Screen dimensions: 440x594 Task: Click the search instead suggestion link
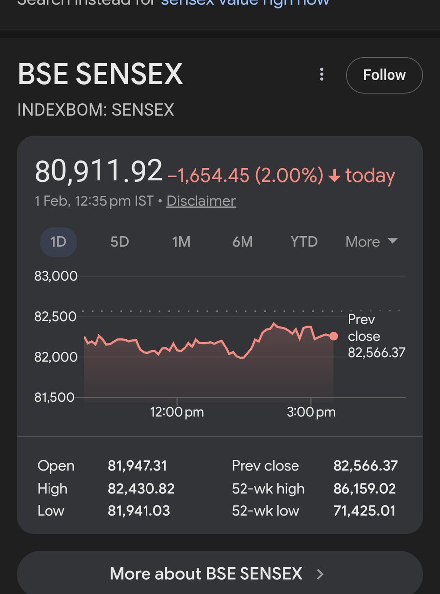245,3
